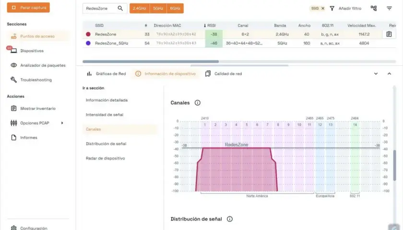
Task: Switch to Gráficas de Red tab
Action: pyautogui.click(x=106, y=74)
